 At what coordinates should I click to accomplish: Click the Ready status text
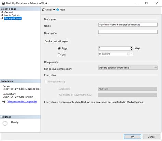tap(15, 122)
